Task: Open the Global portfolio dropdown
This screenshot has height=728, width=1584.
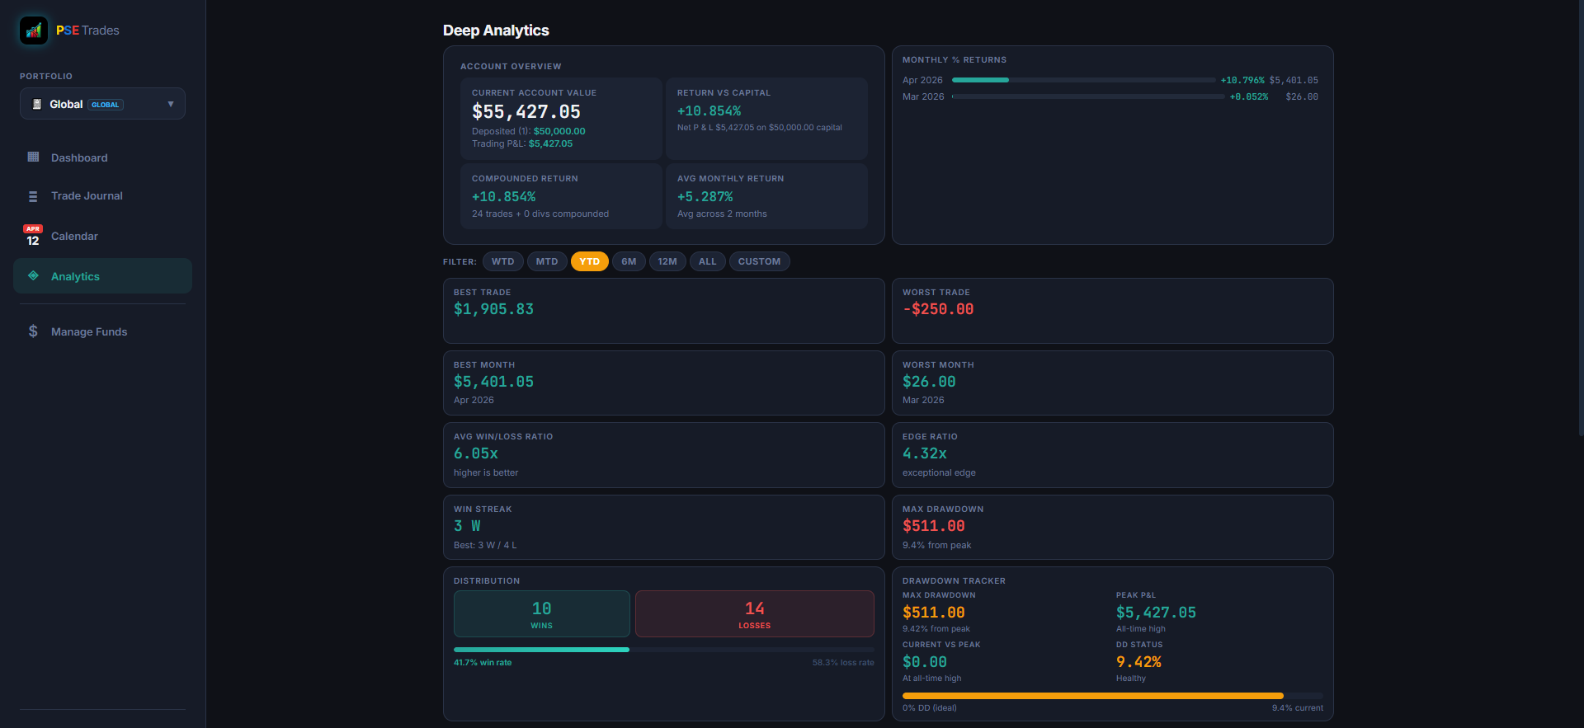Action: pos(102,104)
